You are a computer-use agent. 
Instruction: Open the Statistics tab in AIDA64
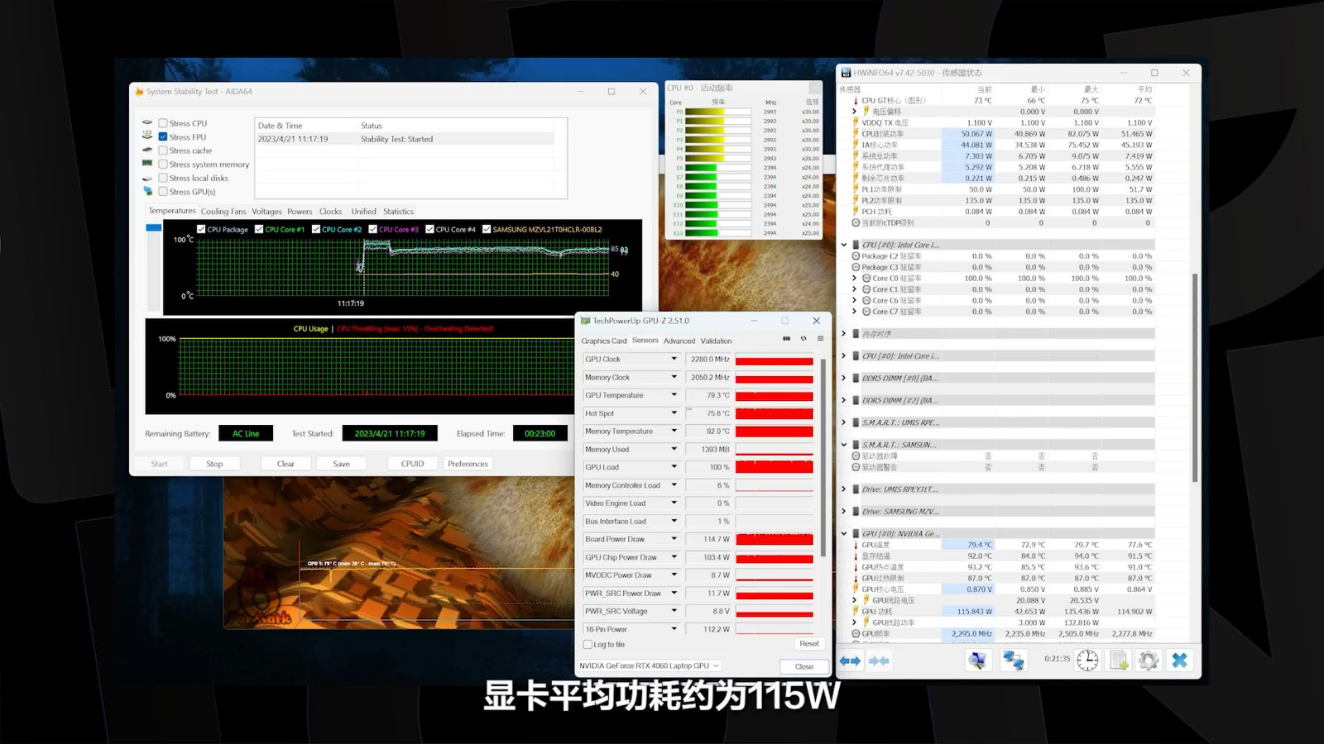pos(398,212)
